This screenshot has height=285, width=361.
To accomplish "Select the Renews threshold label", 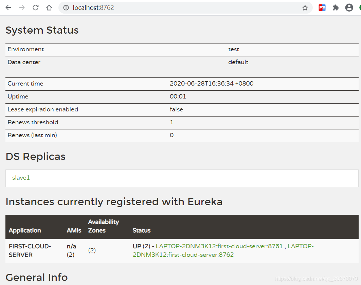I will point(33,122).
